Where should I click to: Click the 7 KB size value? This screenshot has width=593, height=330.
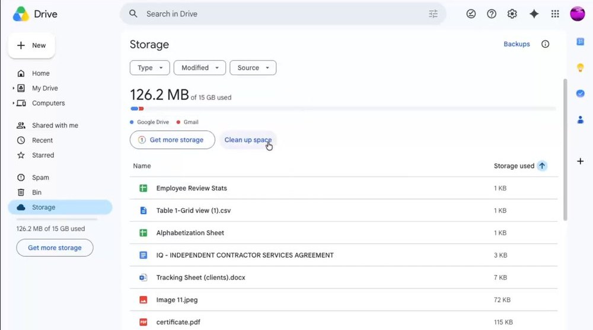tap(500, 277)
